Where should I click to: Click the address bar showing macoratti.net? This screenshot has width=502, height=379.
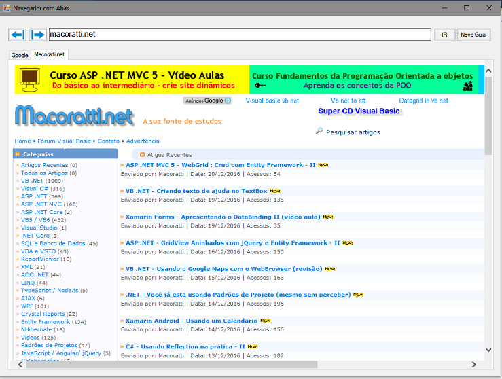[240, 34]
